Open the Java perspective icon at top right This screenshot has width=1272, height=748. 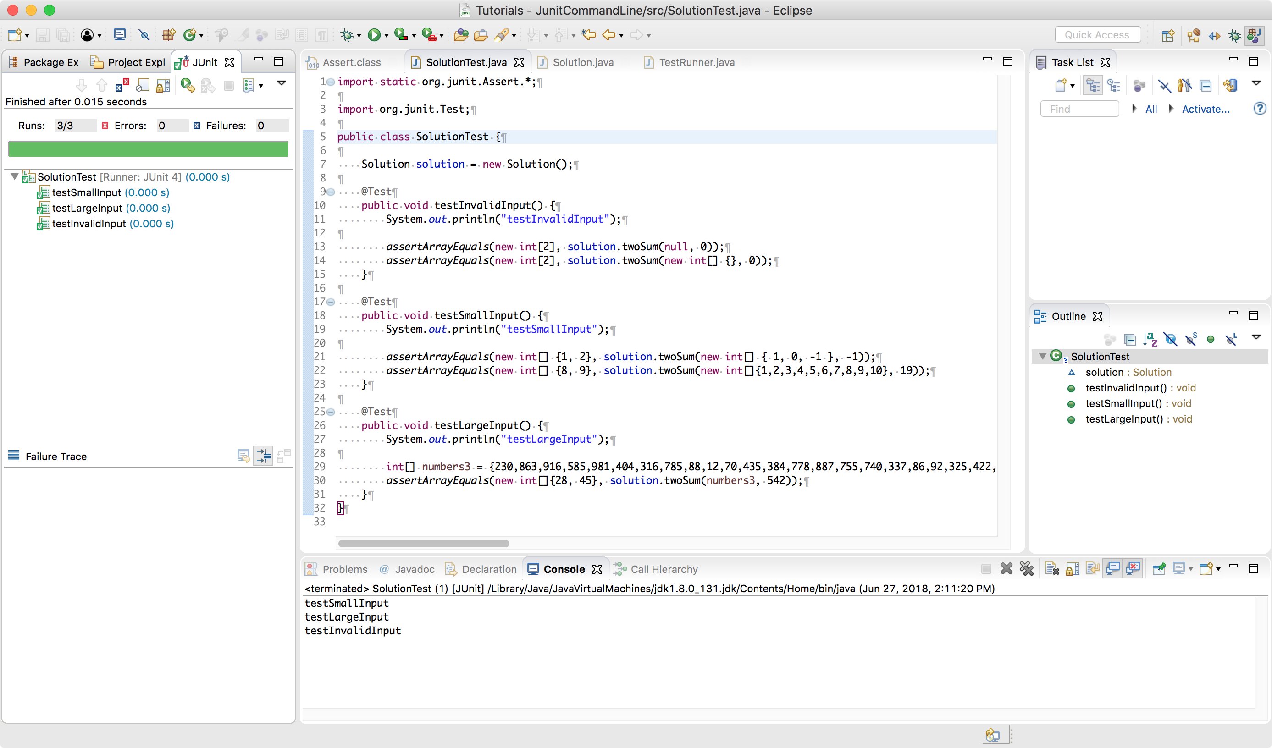tap(1254, 35)
